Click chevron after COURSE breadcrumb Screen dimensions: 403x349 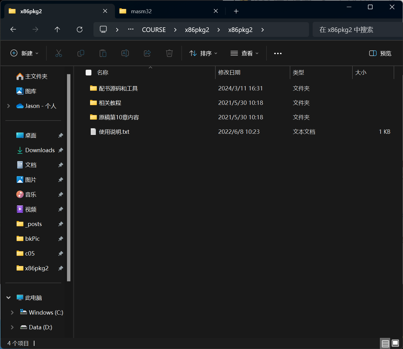click(x=175, y=30)
